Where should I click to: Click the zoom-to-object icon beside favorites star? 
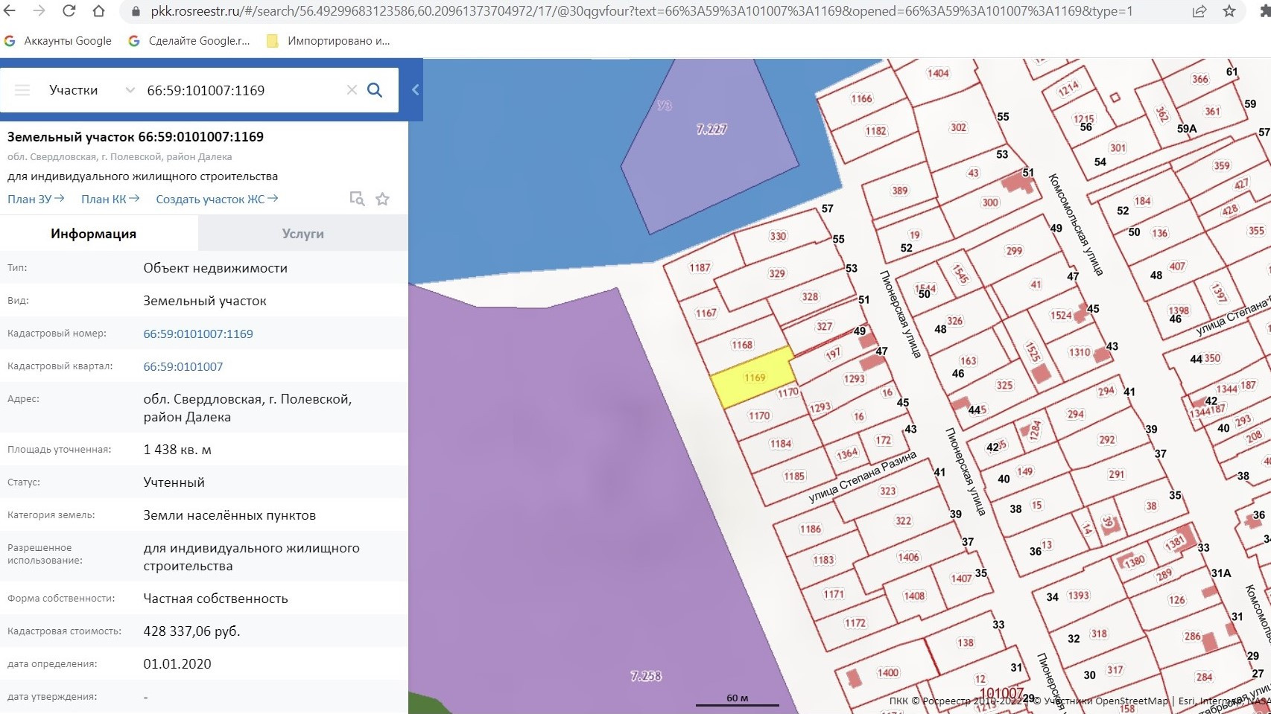357,199
